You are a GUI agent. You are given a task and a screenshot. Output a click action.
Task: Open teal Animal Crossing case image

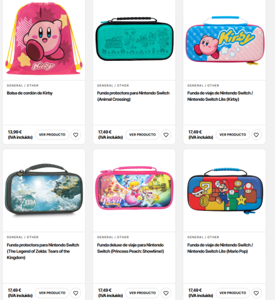(134, 39)
